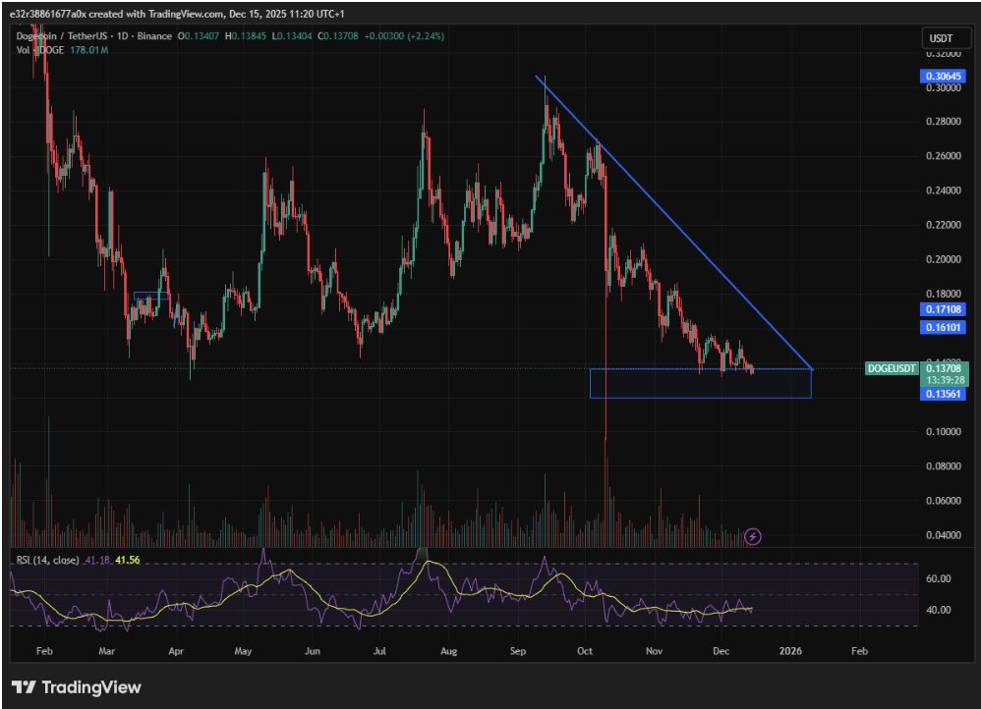Select the 2026 label on the time axis

792,651
